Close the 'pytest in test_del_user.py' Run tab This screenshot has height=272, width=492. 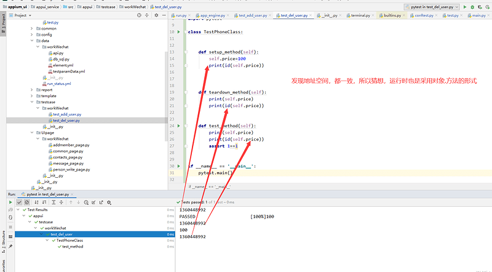click(72, 194)
